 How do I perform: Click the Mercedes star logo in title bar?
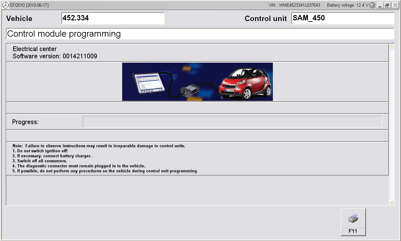click(x=5, y=5)
